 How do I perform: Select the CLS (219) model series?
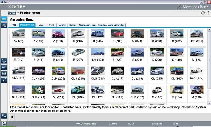[98, 75]
